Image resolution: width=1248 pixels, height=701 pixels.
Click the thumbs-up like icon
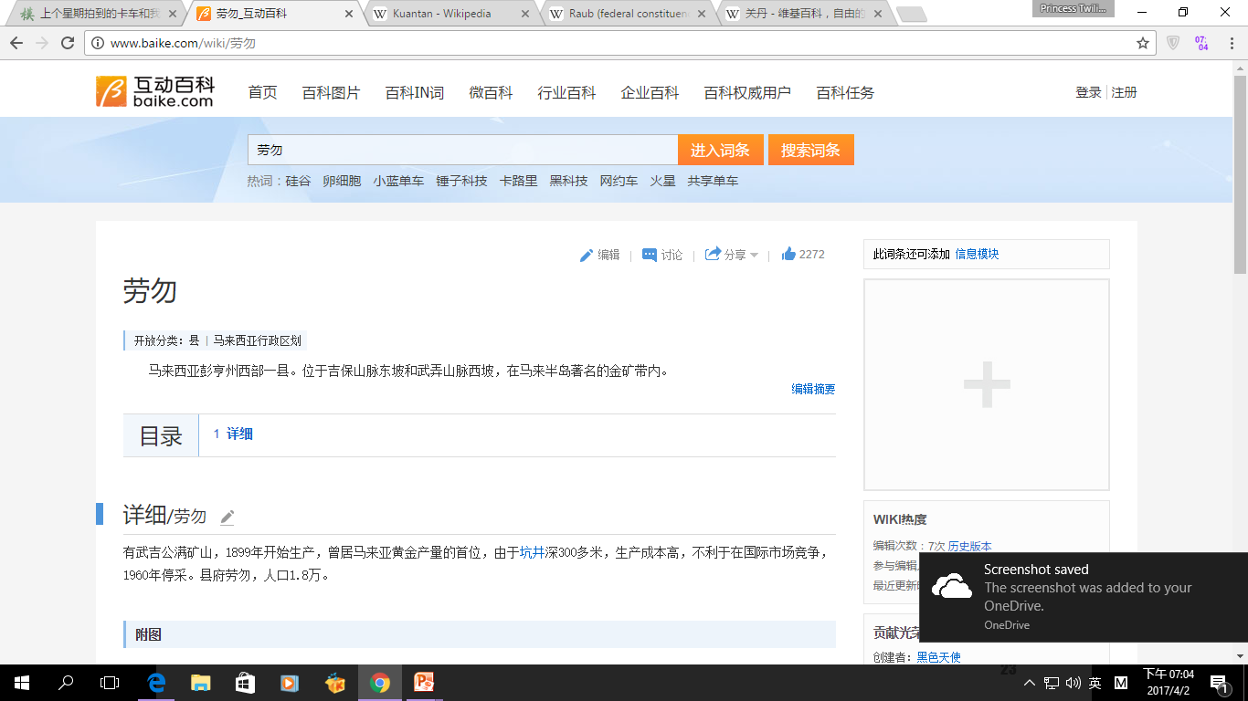click(788, 255)
